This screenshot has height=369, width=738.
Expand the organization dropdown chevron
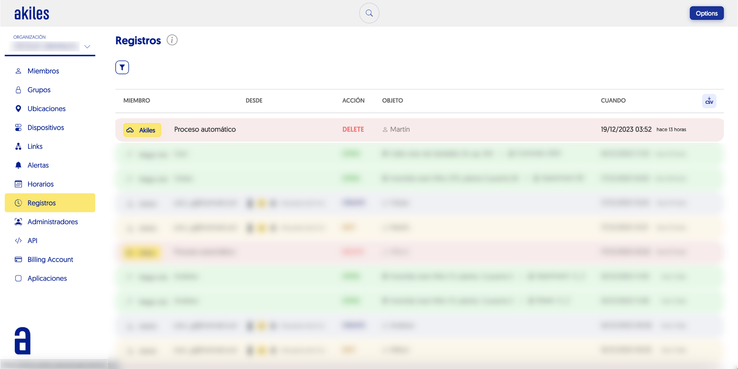[x=87, y=47]
